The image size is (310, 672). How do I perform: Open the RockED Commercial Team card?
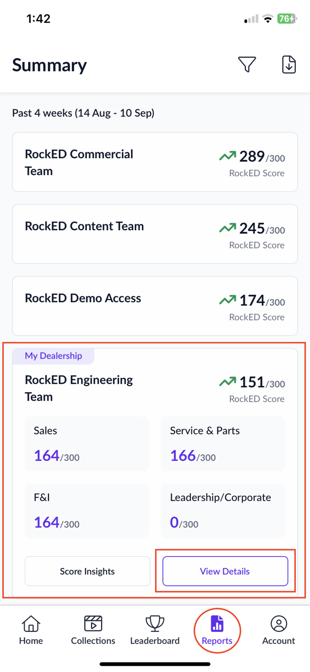154,161
